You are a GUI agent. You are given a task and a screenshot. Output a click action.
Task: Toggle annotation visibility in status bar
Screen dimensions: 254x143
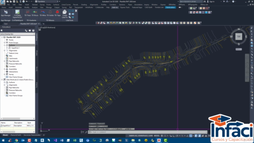(199, 136)
